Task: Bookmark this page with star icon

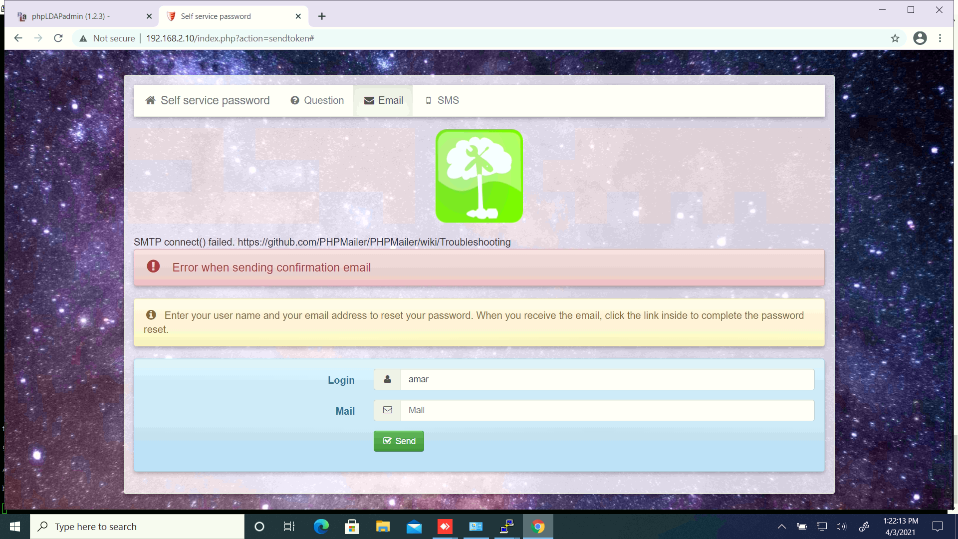Action: 895,38
